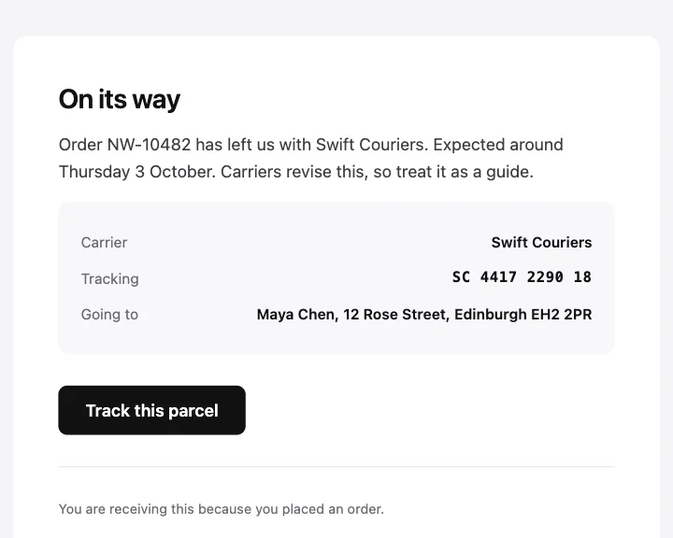Click the footer text about placing an order
Viewport: 673px width, 538px height.
222,509
